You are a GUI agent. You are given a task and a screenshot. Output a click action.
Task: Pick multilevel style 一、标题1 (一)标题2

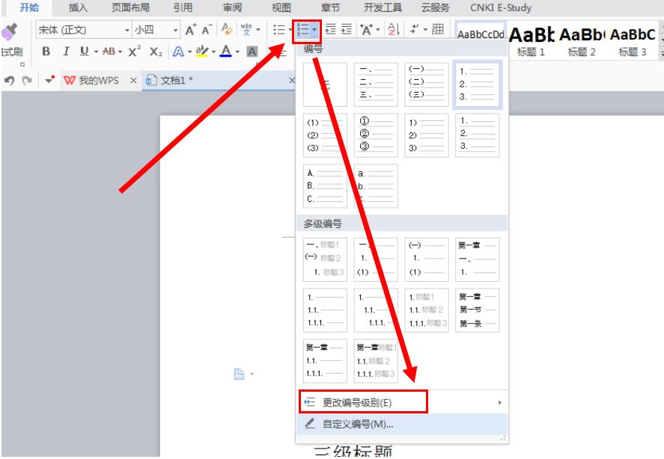325,259
